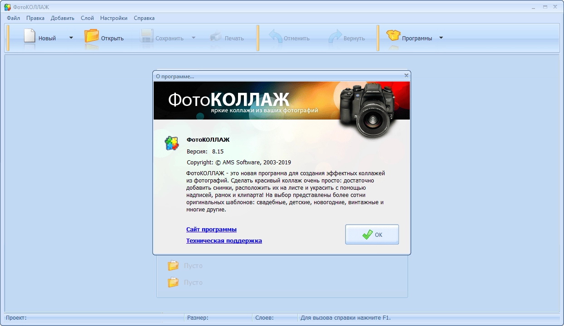Image resolution: width=564 pixels, height=326 pixels.
Task: Open the Добавить menu
Action: 63,18
